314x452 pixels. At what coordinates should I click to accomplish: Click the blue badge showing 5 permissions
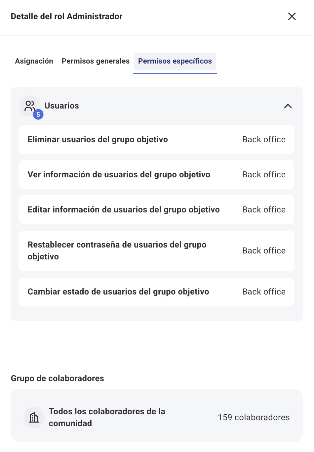[x=38, y=115]
